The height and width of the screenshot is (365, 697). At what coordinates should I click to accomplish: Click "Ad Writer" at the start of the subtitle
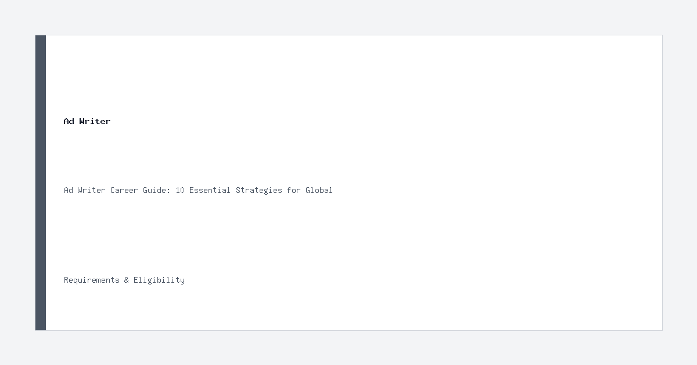[85, 190]
